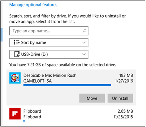Click the GAMELOFT SA publisher text

click(37, 81)
